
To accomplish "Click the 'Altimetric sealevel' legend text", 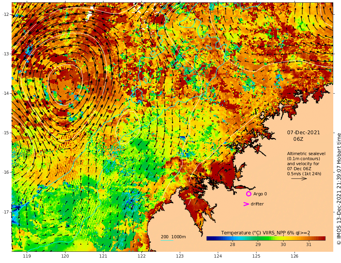I will [x=306, y=154].
